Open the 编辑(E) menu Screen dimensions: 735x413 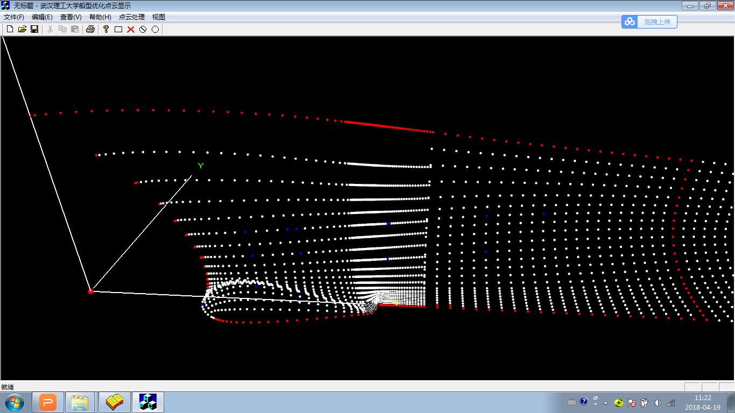click(42, 17)
